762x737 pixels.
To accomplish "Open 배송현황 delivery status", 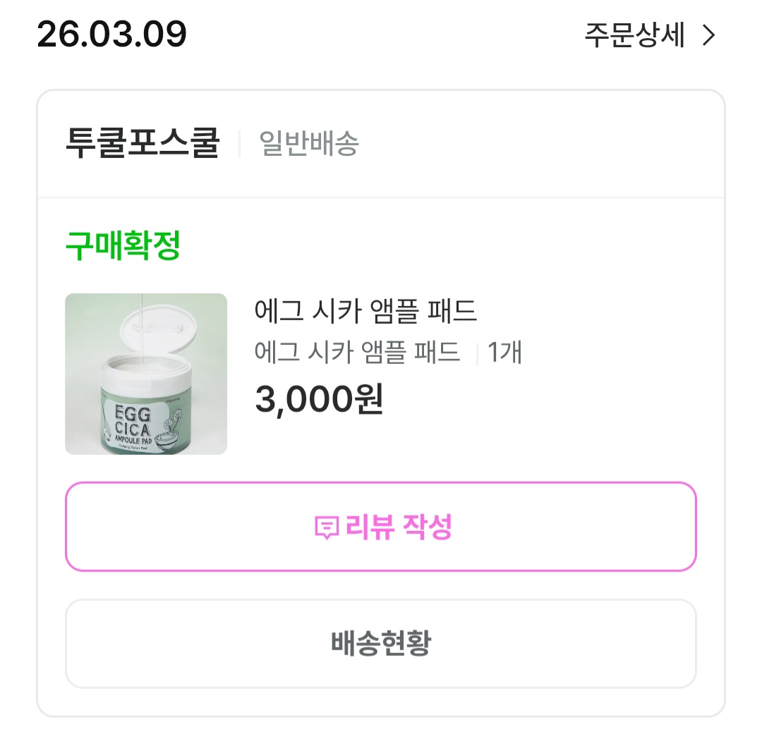I will pyautogui.click(x=381, y=643).
